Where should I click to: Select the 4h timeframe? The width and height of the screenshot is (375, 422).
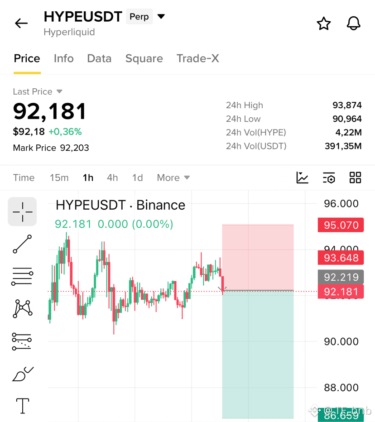(112, 177)
